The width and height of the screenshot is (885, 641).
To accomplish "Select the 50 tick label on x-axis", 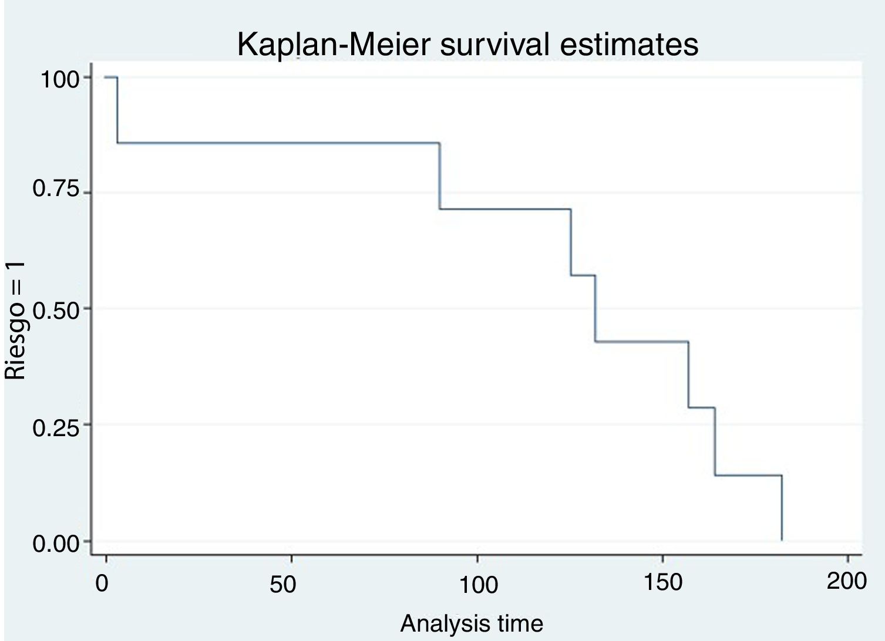I will pos(282,585).
